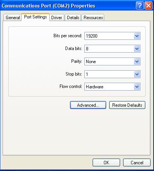The width and height of the screenshot is (154, 171).
Task: Select the Port Settings tab
Action: pos(35,17)
